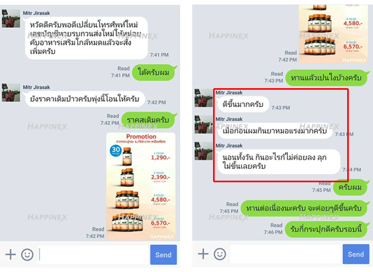Click avatar next to ดีขึ้นมากครับ message
Screen dimensions: 373x272
pyautogui.click(x=204, y=98)
